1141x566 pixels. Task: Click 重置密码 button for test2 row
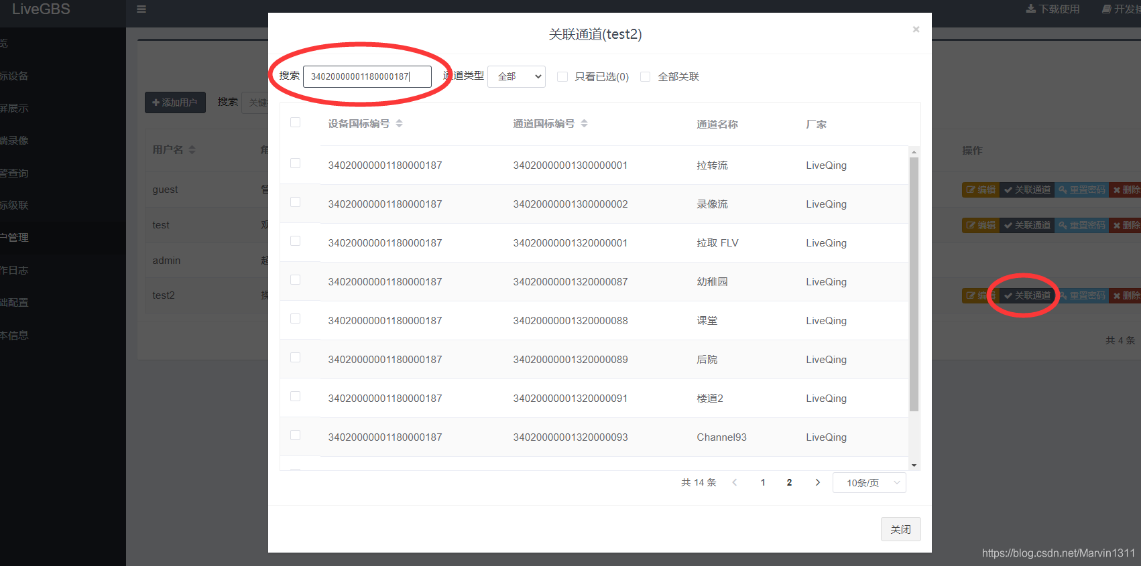1082,295
